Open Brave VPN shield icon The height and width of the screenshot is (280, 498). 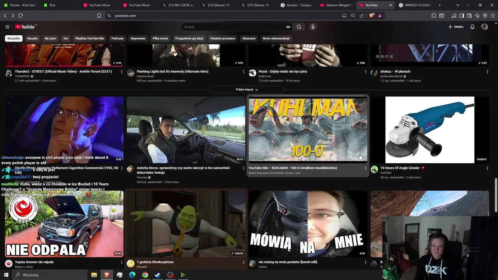[485, 16]
